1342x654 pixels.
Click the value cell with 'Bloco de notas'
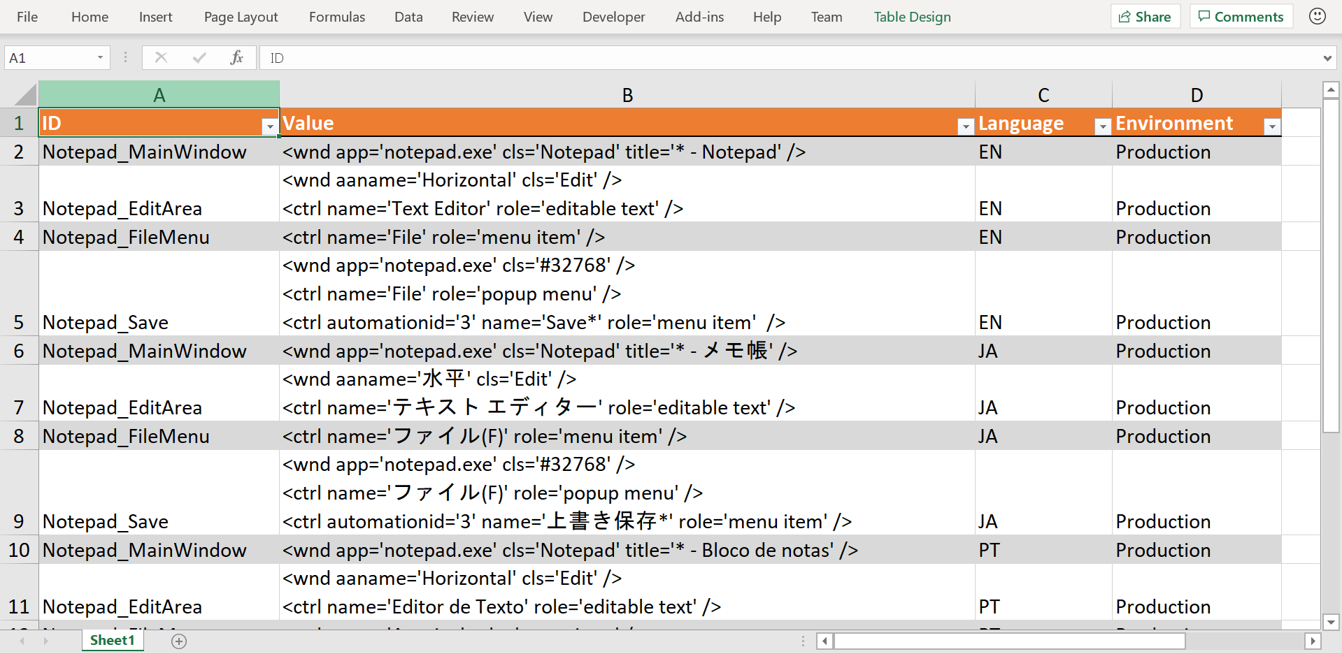point(627,550)
